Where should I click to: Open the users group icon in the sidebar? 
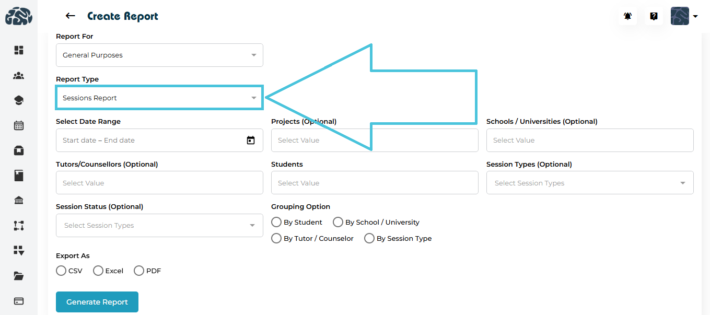coord(19,76)
